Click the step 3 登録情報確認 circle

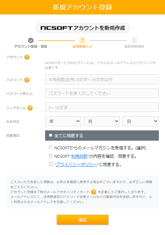pos(134,40)
